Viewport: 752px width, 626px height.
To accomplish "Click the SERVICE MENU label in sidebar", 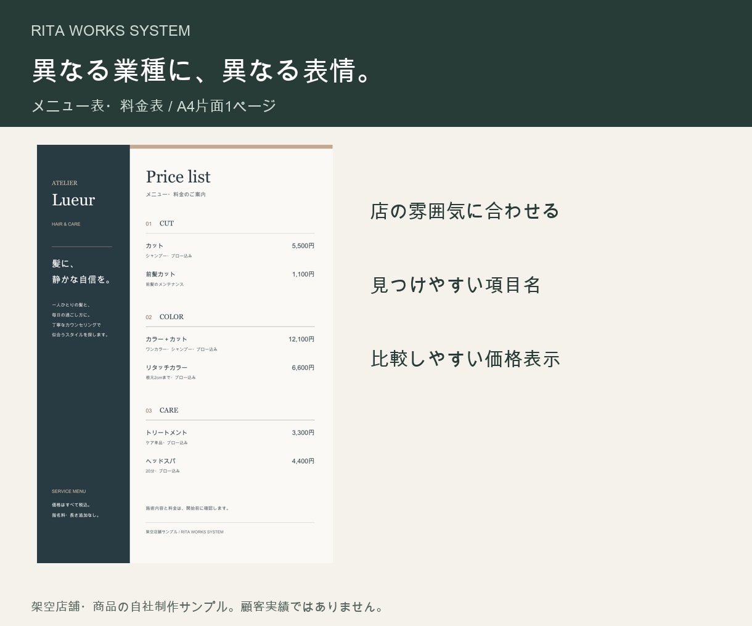I will [x=69, y=492].
